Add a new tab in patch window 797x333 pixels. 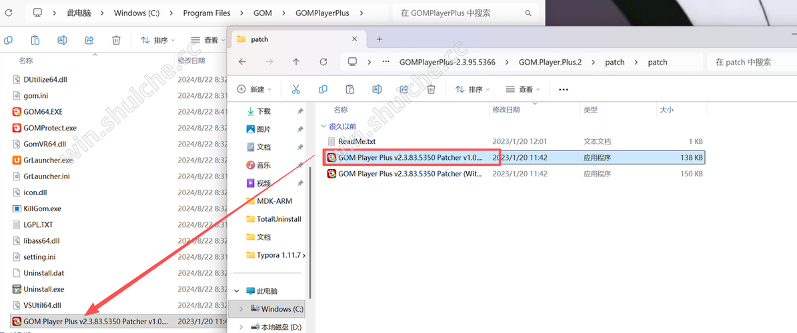[x=379, y=39]
